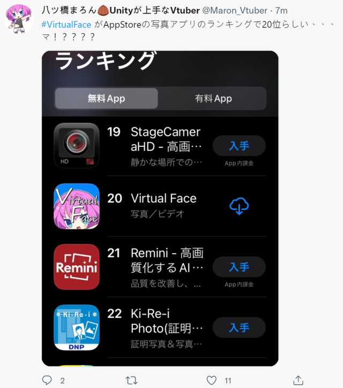343x388 pixels.
Task: Open the #VirtualFace hashtag link
Action: pos(66,25)
